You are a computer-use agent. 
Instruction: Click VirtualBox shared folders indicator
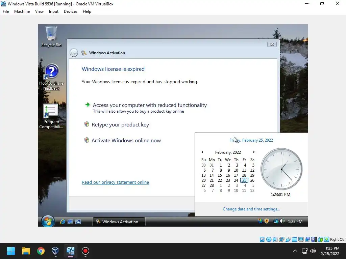click(294, 239)
